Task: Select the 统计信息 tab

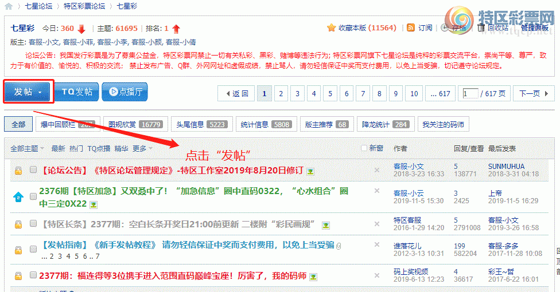Action: pos(266,124)
